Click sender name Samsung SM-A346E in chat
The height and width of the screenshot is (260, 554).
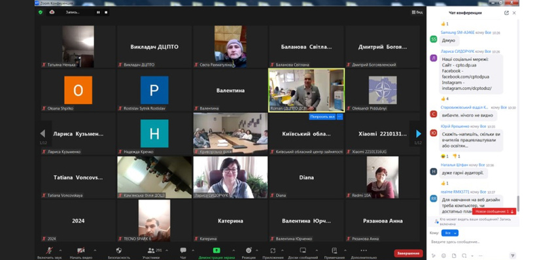pos(457,32)
